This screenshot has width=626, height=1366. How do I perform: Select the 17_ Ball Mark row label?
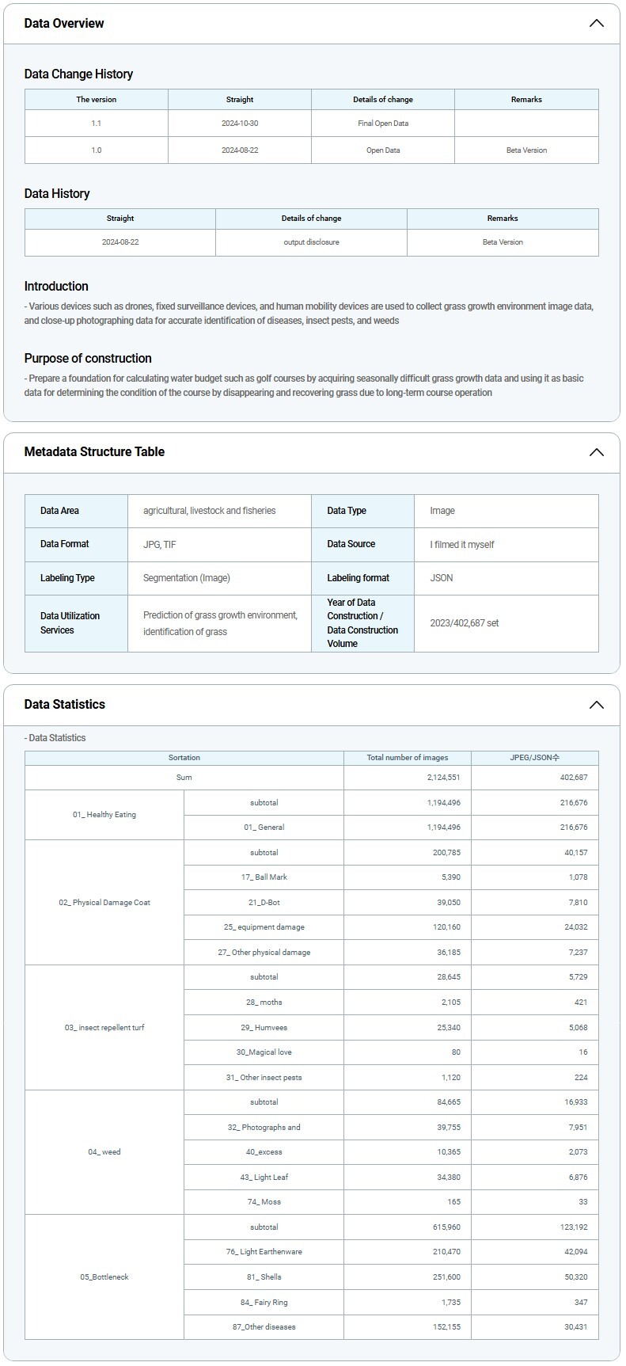point(264,877)
